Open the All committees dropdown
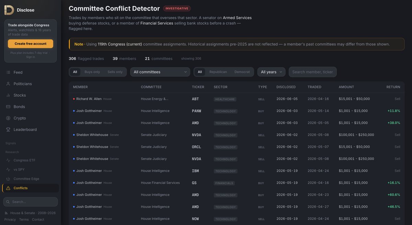 [x=160, y=72]
